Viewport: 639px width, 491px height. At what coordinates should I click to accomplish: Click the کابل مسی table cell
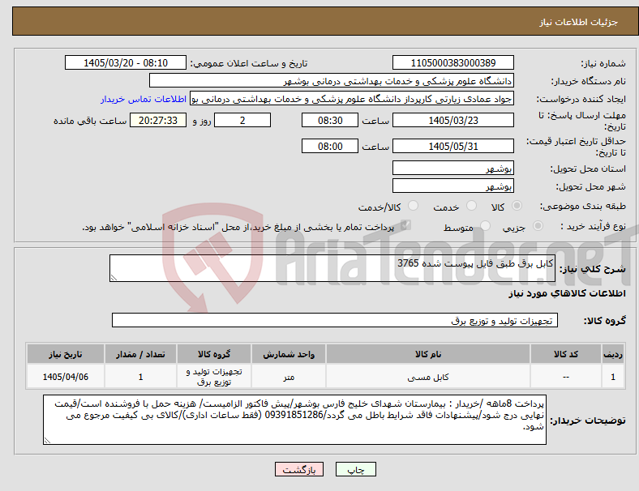428,377
